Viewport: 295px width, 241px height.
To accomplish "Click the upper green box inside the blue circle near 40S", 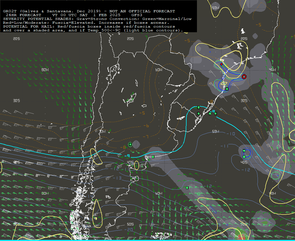I will [244, 151].
